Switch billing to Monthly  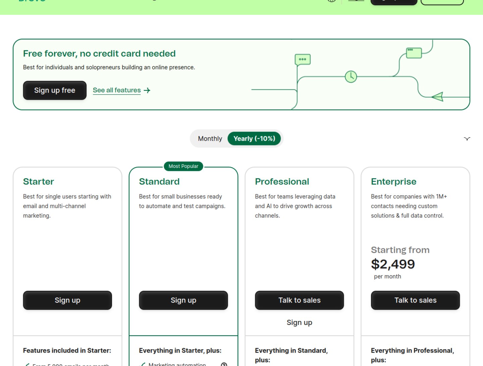[210, 139]
